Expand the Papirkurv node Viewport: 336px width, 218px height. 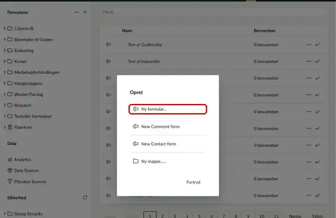tap(5, 127)
